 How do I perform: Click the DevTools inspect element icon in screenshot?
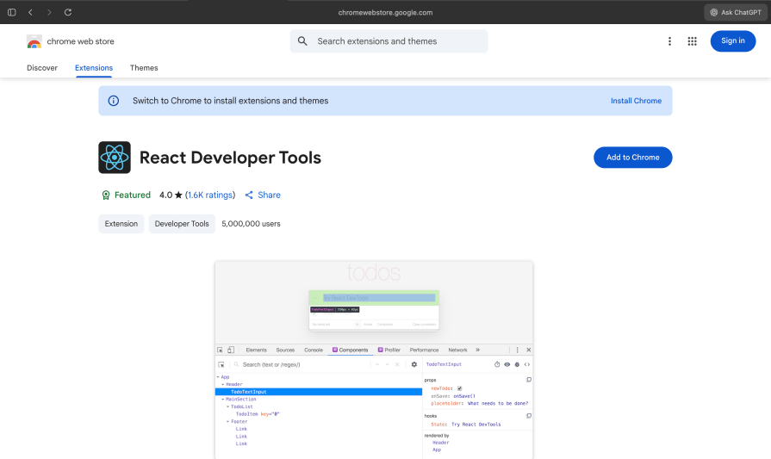tap(220, 350)
